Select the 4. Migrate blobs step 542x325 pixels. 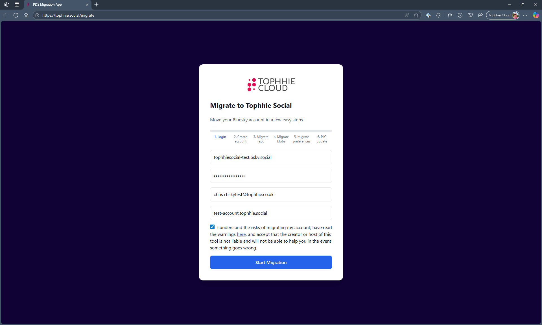[281, 139]
